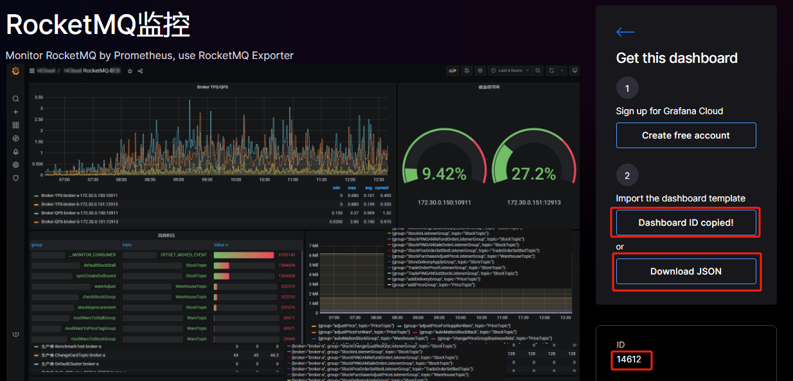The width and height of the screenshot is (793, 381).
Task: Click the RocketMQ监控 page heading
Action: pos(98,24)
